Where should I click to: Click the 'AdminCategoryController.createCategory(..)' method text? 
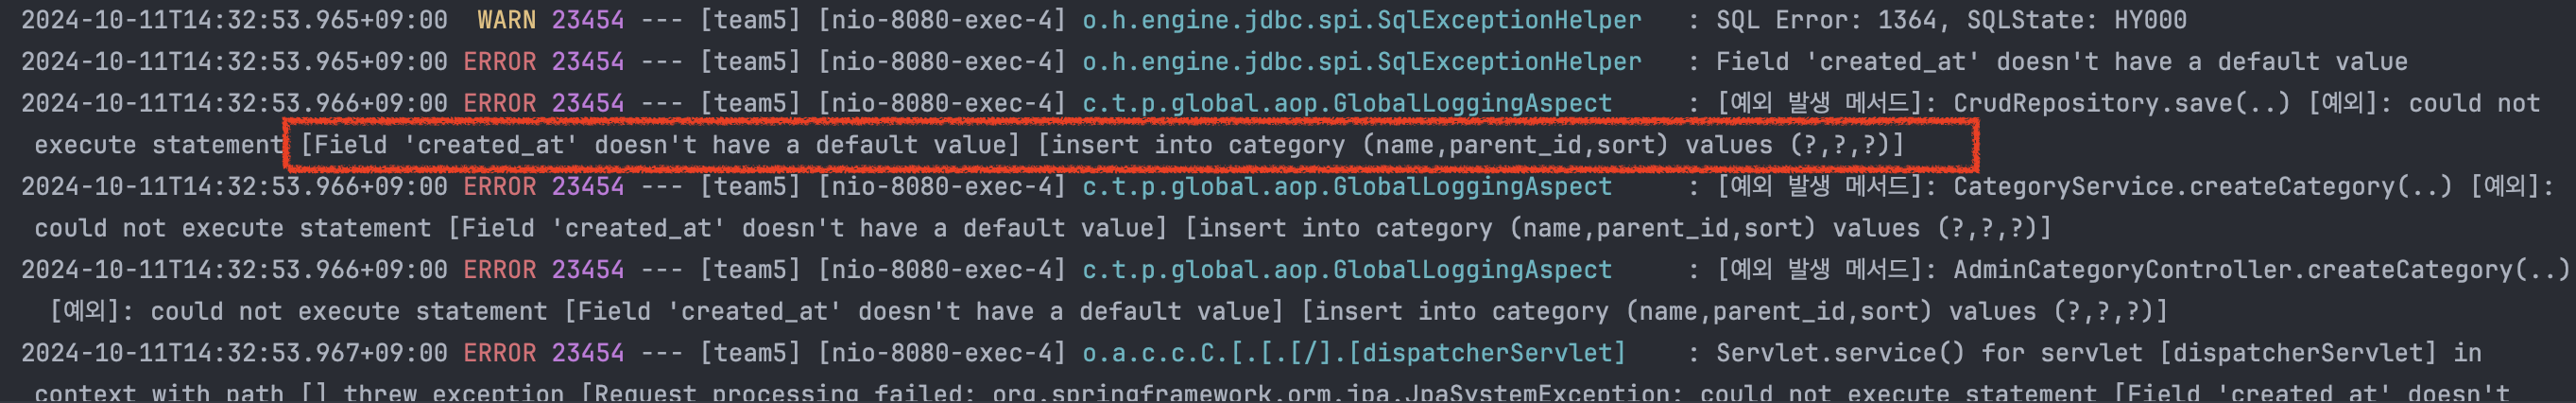point(2261,270)
